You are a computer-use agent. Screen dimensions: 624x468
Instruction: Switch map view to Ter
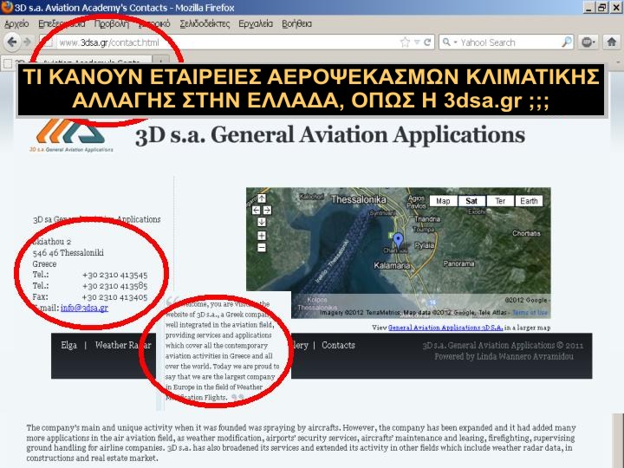tap(500, 201)
